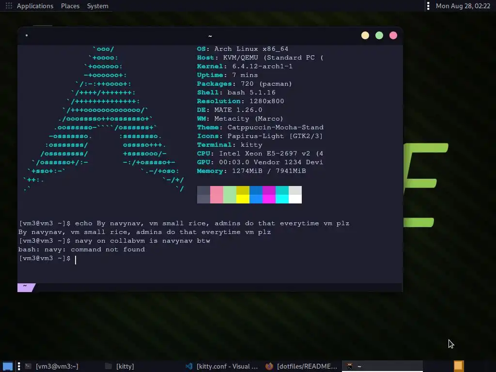The height and width of the screenshot is (372, 496).
Task: Click the 'CPU: Intel Xeon E5-2697 v2' line
Action: coord(260,154)
